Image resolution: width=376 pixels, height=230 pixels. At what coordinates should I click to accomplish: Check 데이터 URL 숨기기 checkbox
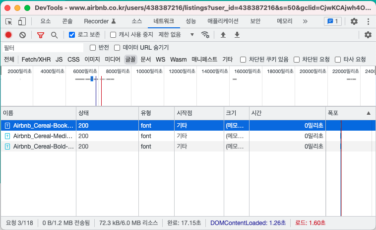point(117,48)
